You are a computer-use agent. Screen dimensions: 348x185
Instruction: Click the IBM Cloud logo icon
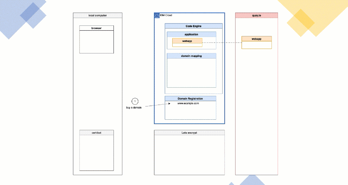157,15
